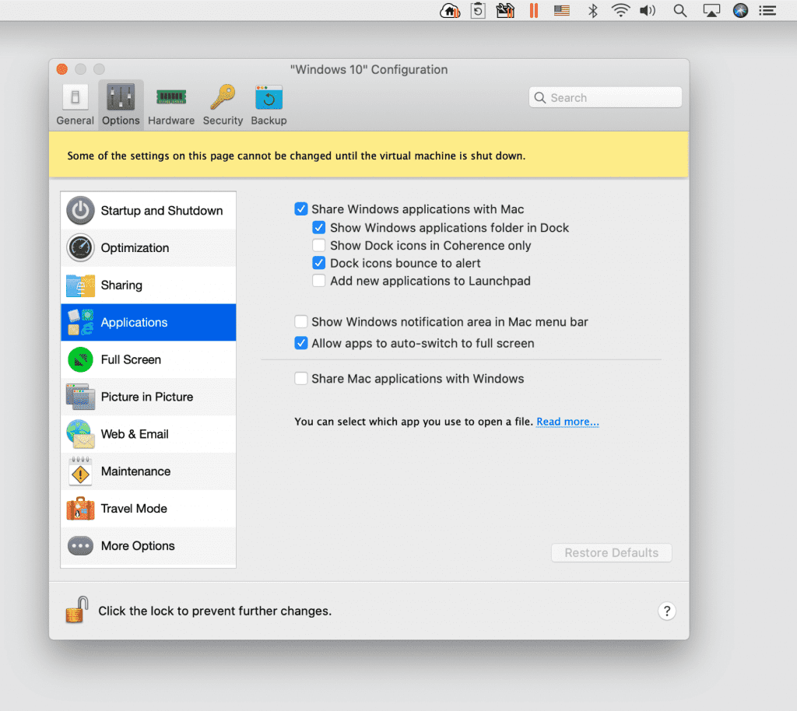This screenshot has width=797, height=711.
Task: Choose Travel Mode from the sidebar
Action: pos(148,509)
